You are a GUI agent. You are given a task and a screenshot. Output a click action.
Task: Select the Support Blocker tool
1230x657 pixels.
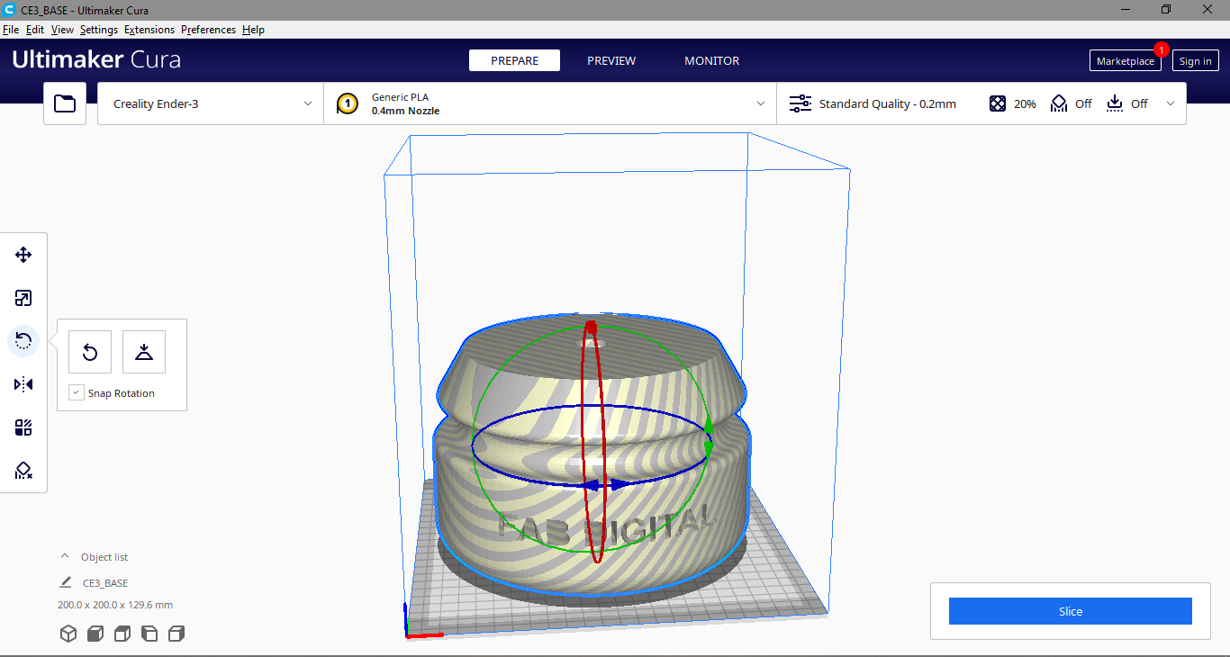pos(23,471)
